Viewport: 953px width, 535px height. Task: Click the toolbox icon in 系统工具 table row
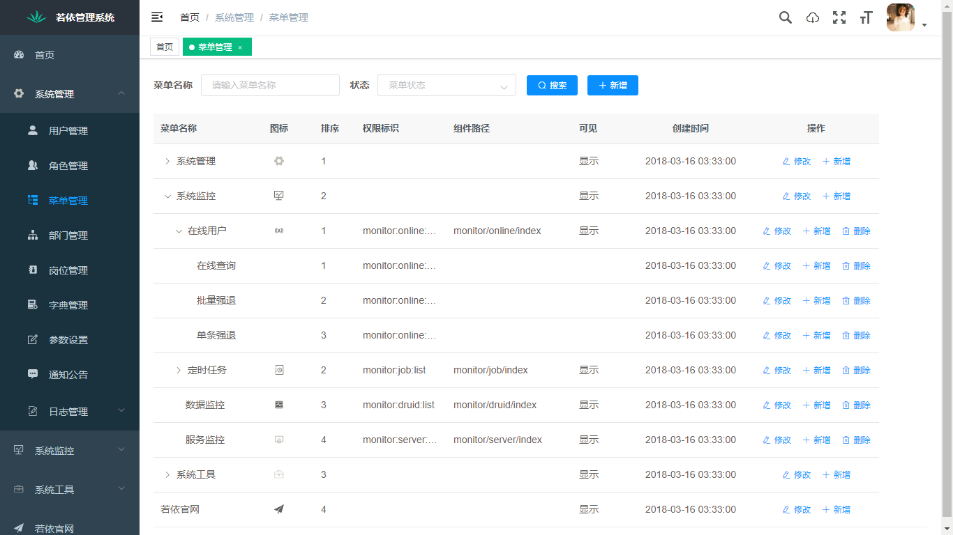pyautogui.click(x=279, y=474)
